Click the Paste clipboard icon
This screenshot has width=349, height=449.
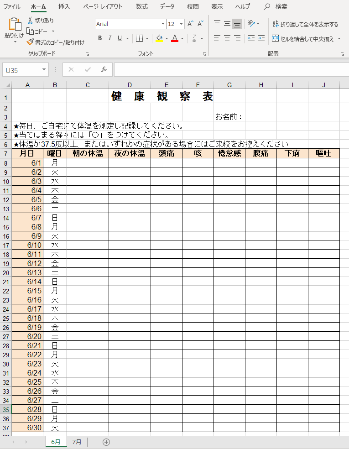coord(14,24)
